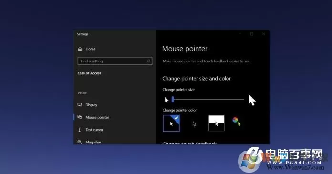Click the pointer size slider handle
This screenshot has width=332, height=174.
[x=173, y=99]
